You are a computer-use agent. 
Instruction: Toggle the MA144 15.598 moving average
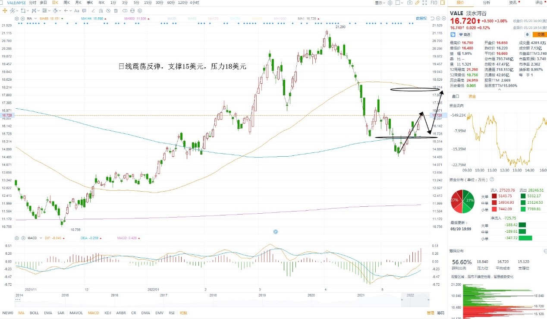(x=94, y=19)
